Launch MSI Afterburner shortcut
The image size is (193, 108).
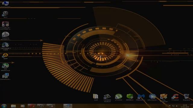tap(5, 67)
